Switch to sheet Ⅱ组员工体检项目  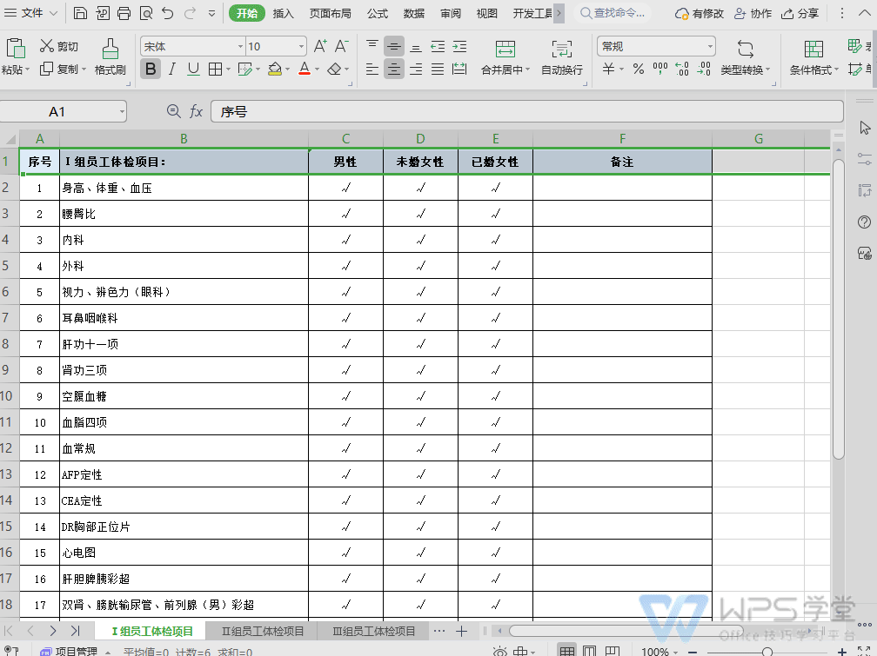[x=263, y=632]
